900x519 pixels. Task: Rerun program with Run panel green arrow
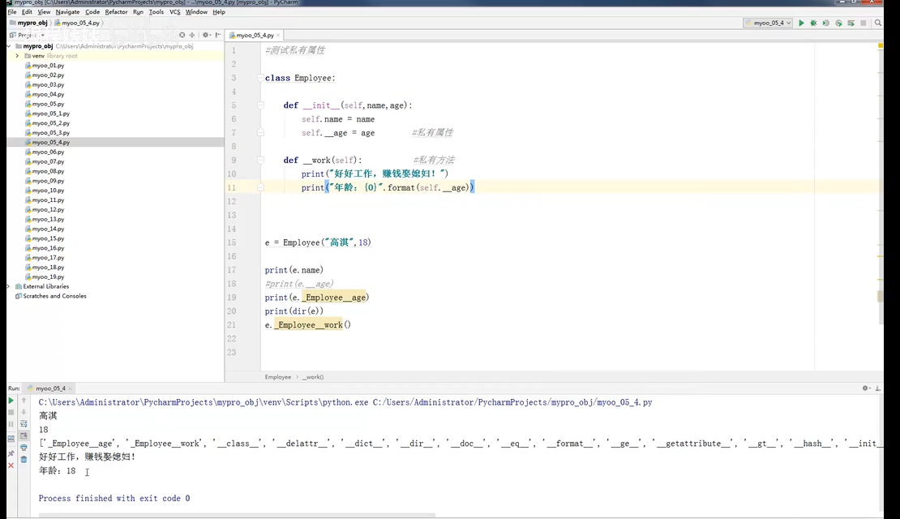tap(11, 400)
